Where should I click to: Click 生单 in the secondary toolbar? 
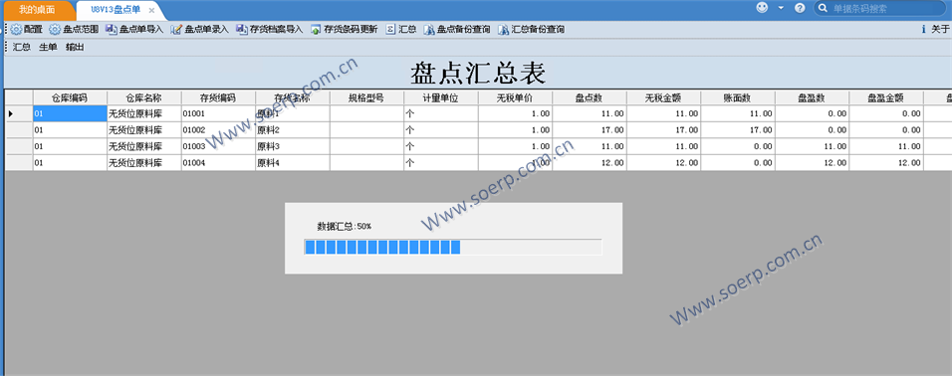click(48, 47)
